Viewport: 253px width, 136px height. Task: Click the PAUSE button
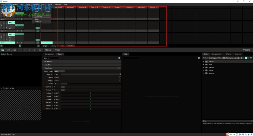pyautogui.click(x=57, y=50)
